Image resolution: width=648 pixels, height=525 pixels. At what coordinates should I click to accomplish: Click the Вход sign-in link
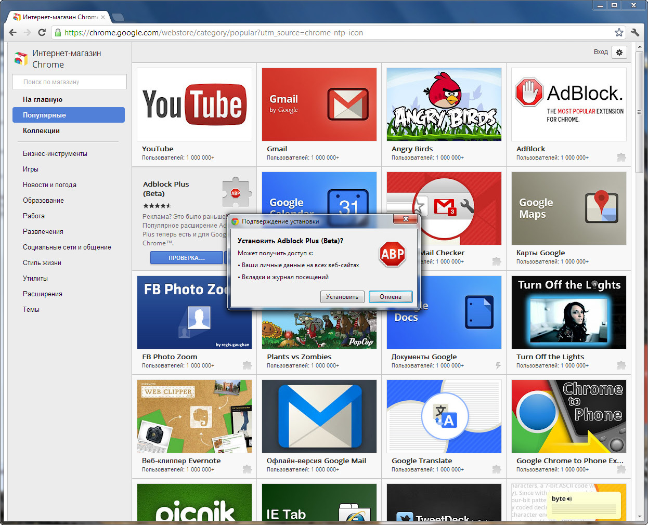tap(601, 52)
